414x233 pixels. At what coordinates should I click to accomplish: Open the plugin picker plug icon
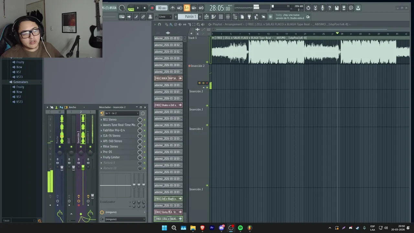pos(249,17)
